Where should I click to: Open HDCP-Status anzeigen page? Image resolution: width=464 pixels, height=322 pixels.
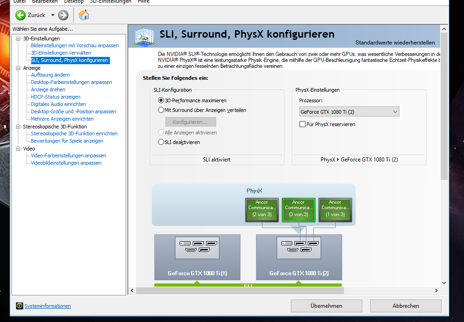[55, 97]
